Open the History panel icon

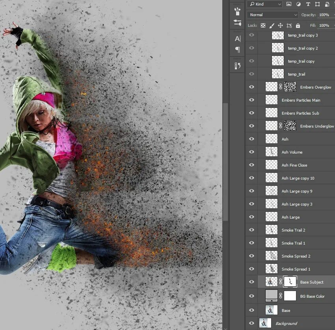tap(237, 66)
